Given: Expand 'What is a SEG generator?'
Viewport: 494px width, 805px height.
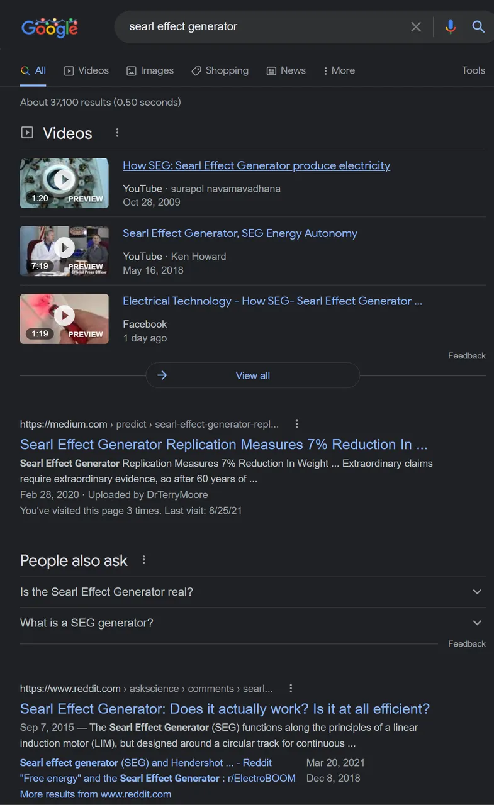Looking at the screenshot, I should tap(252, 623).
